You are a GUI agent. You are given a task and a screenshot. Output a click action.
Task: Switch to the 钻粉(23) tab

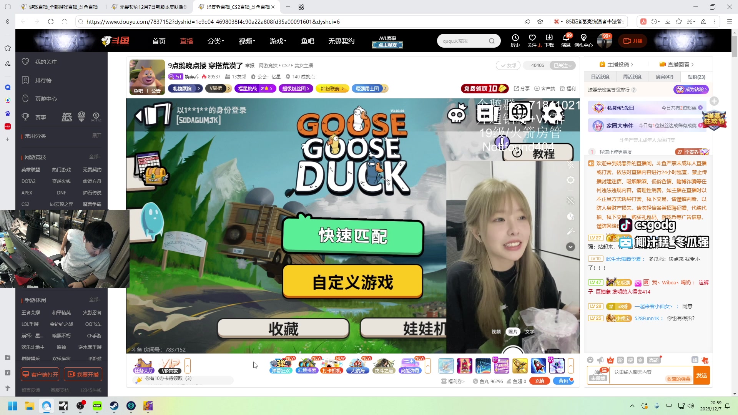696,77
